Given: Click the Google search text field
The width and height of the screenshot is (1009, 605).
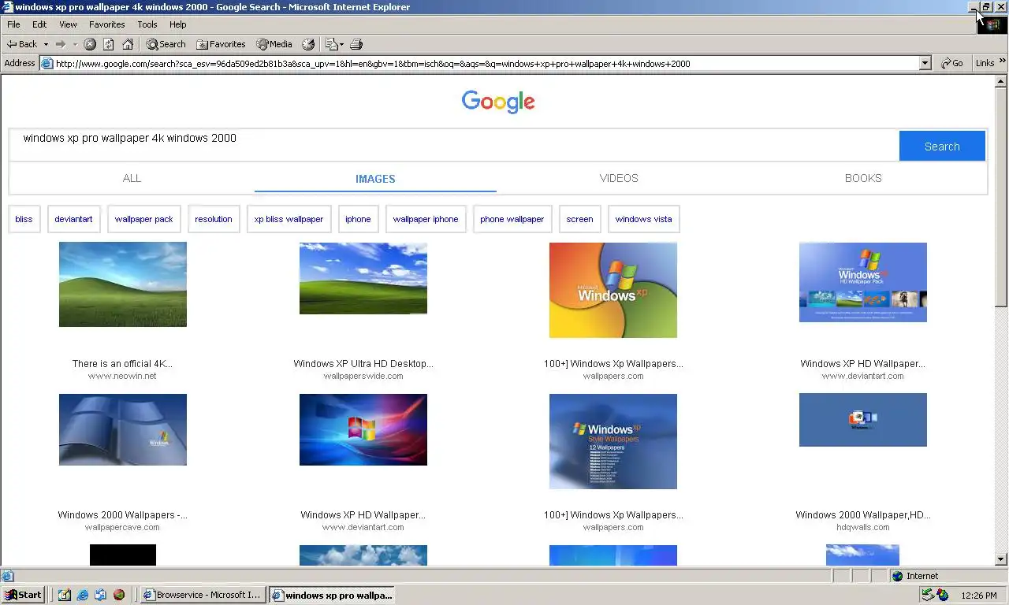Looking at the screenshot, I should pos(454,146).
